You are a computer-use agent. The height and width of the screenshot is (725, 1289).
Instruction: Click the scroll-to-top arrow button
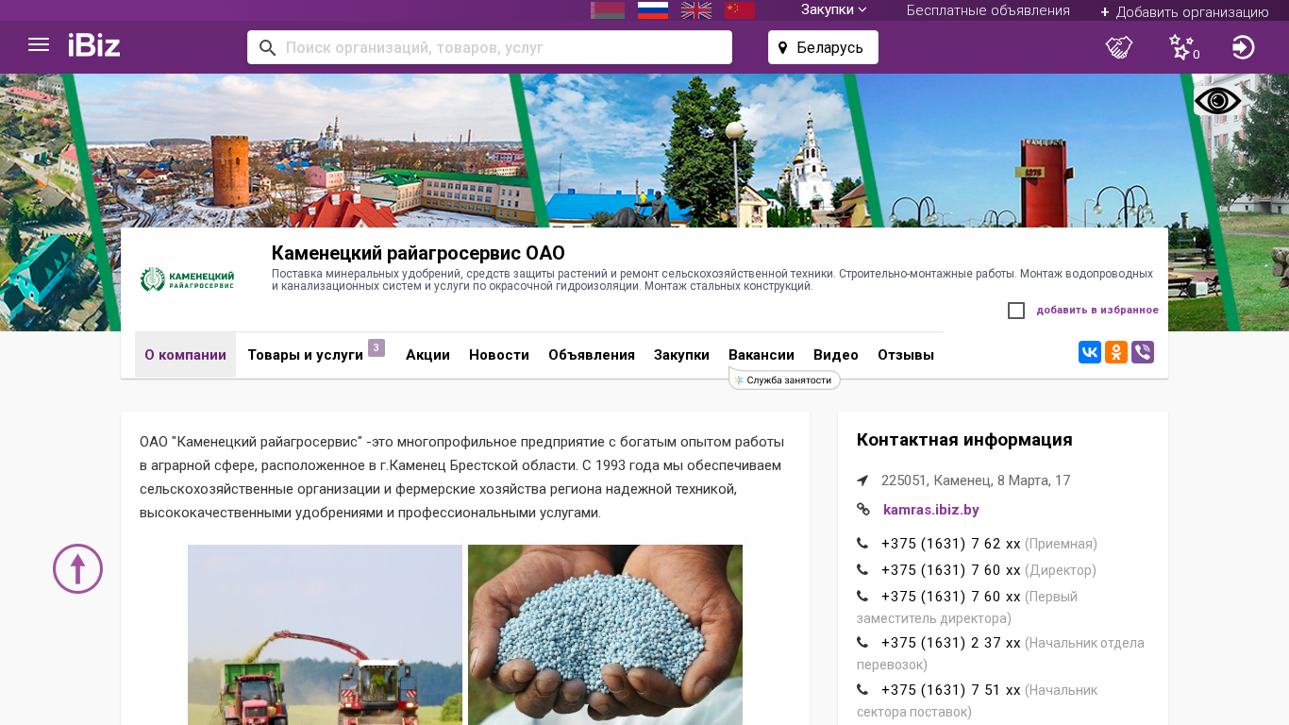[x=77, y=568]
